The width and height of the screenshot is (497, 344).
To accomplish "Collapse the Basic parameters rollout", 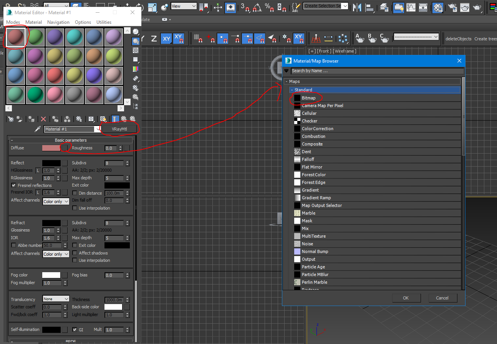I will pos(13,140).
